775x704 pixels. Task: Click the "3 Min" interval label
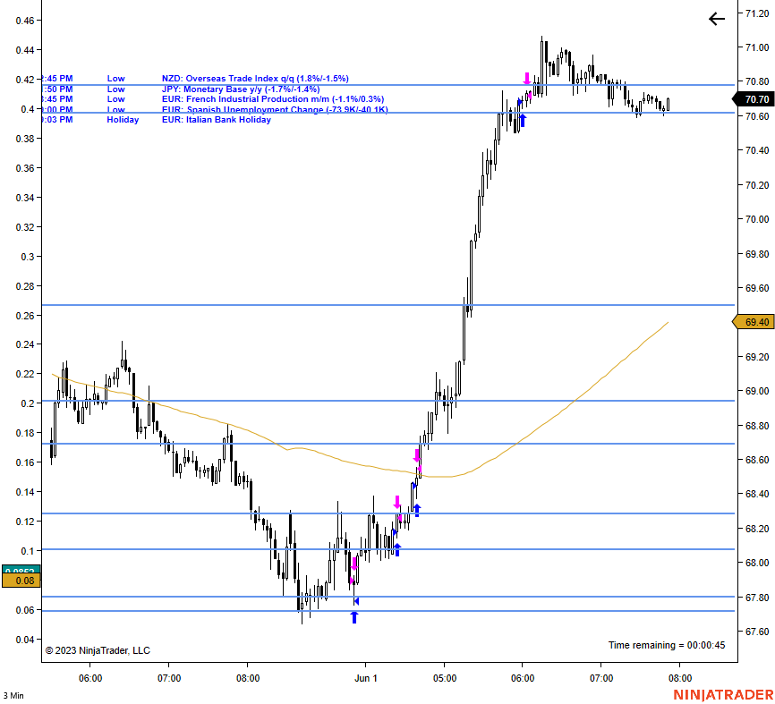tap(13, 696)
